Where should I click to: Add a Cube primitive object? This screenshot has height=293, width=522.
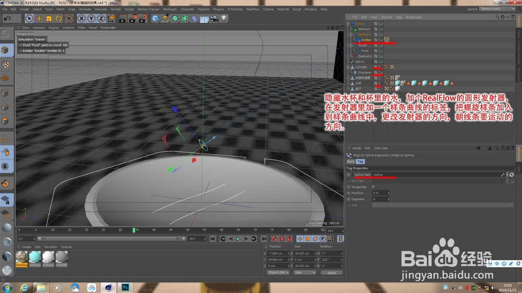coord(155,19)
